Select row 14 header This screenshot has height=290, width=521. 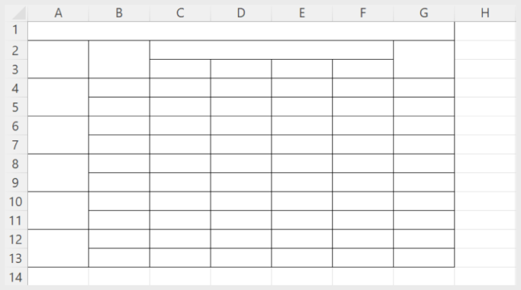pyautogui.click(x=16, y=276)
